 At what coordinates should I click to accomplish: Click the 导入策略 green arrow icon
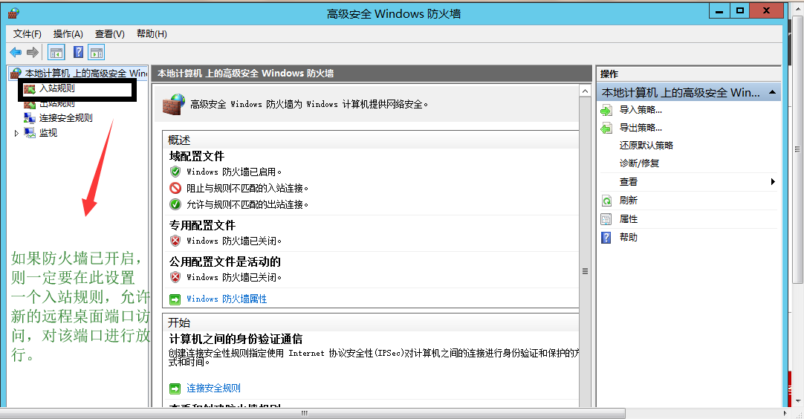coord(606,110)
